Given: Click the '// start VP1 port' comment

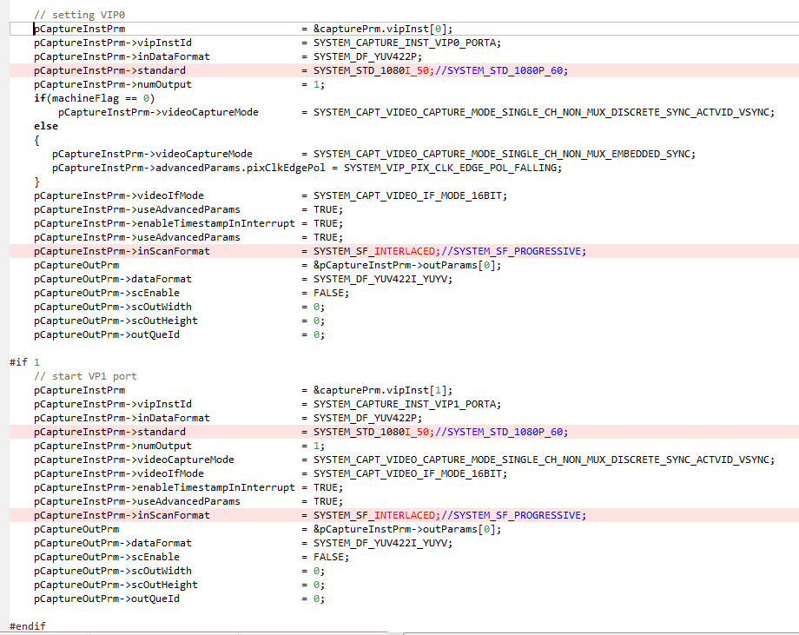Looking at the screenshot, I should [85, 376].
